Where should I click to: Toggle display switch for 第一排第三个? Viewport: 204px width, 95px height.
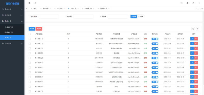pyautogui.click(x=155, y=48)
